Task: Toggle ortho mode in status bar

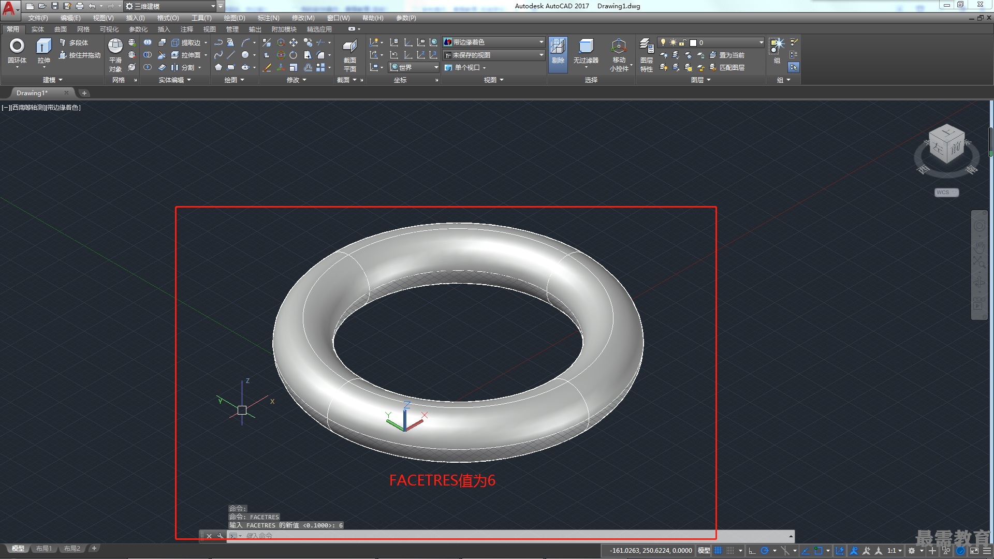Action: point(752,551)
